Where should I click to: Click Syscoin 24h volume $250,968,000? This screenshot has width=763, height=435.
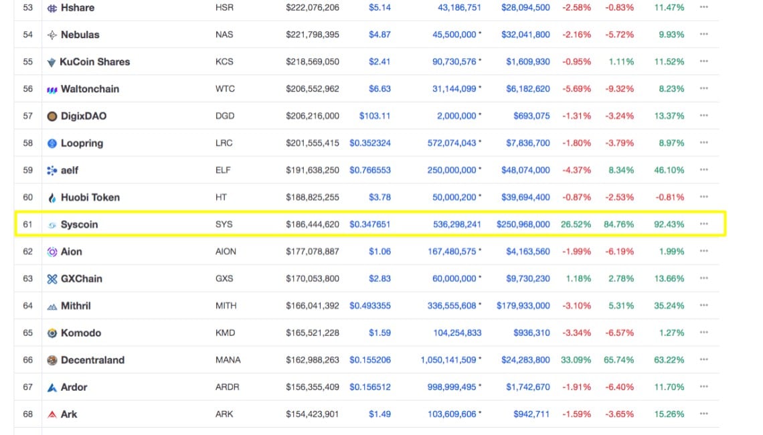523,224
